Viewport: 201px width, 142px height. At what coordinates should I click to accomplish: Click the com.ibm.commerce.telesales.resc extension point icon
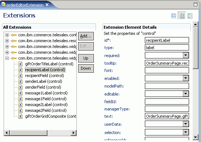pos(14,41)
